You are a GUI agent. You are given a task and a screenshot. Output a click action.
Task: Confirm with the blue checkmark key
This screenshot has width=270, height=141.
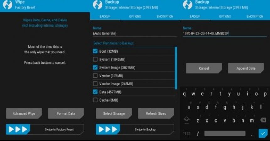coord(263,133)
